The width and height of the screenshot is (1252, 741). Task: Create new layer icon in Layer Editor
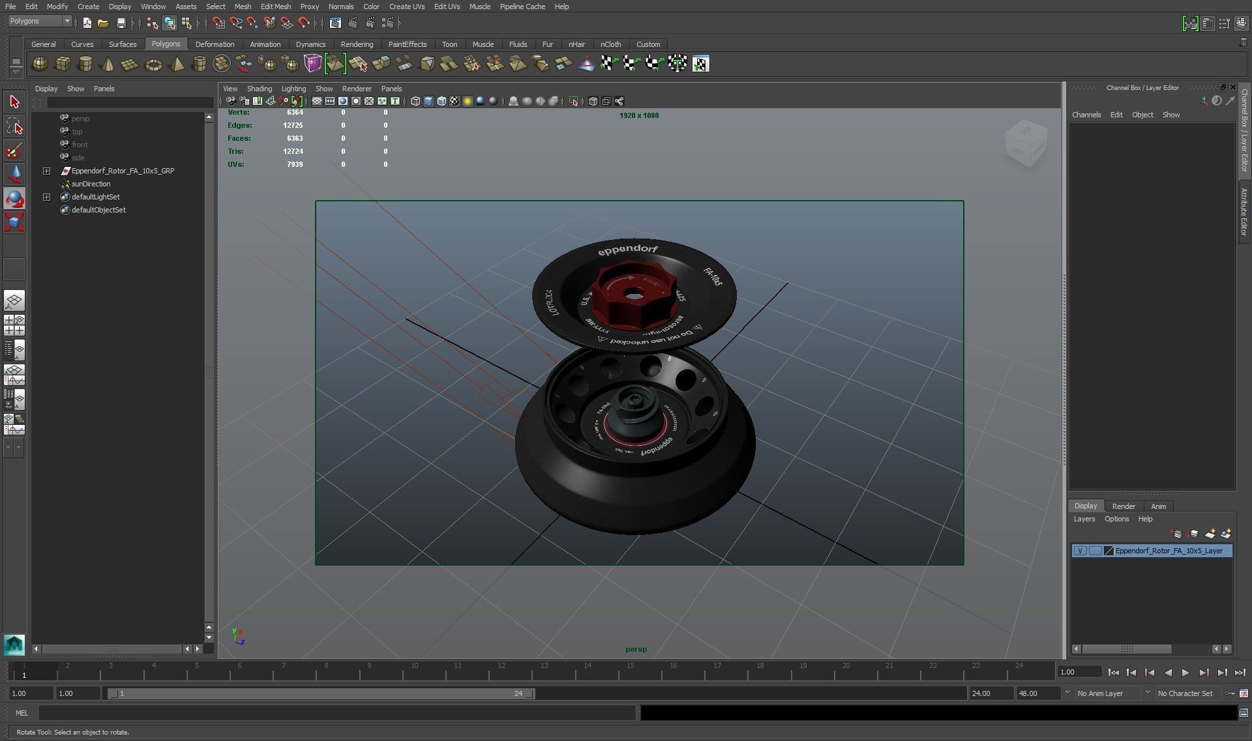pyautogui.click(x=1210, y=534)
